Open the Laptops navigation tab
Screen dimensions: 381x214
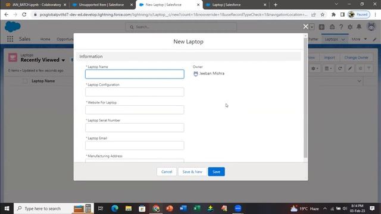coord(331,39)
